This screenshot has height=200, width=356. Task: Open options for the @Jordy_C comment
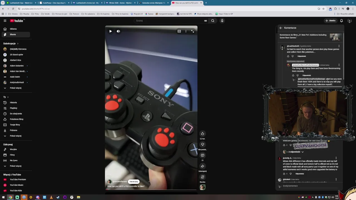336,158
